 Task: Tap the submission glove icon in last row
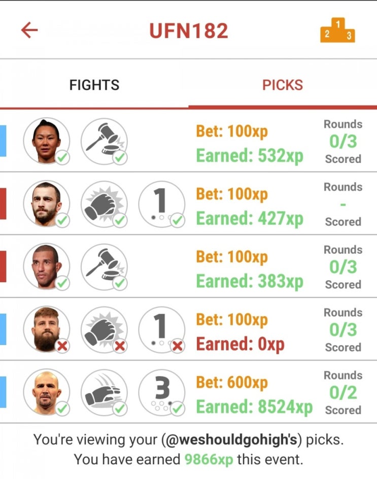tap(104, 393)
